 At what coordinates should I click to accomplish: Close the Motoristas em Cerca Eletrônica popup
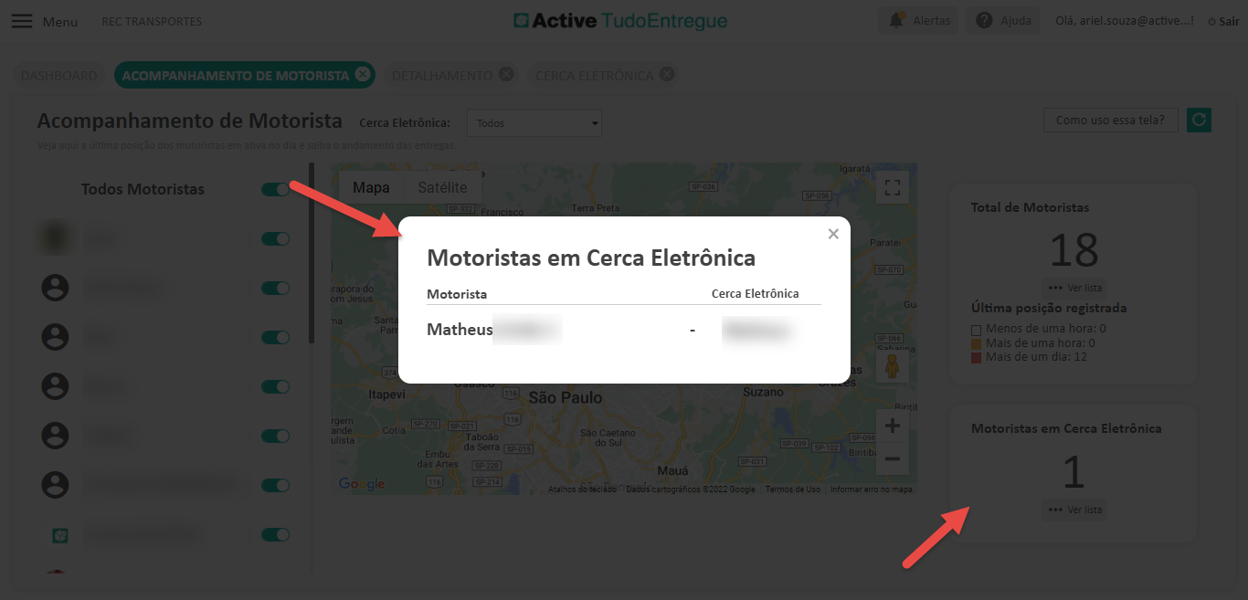[x=833, y=234]
